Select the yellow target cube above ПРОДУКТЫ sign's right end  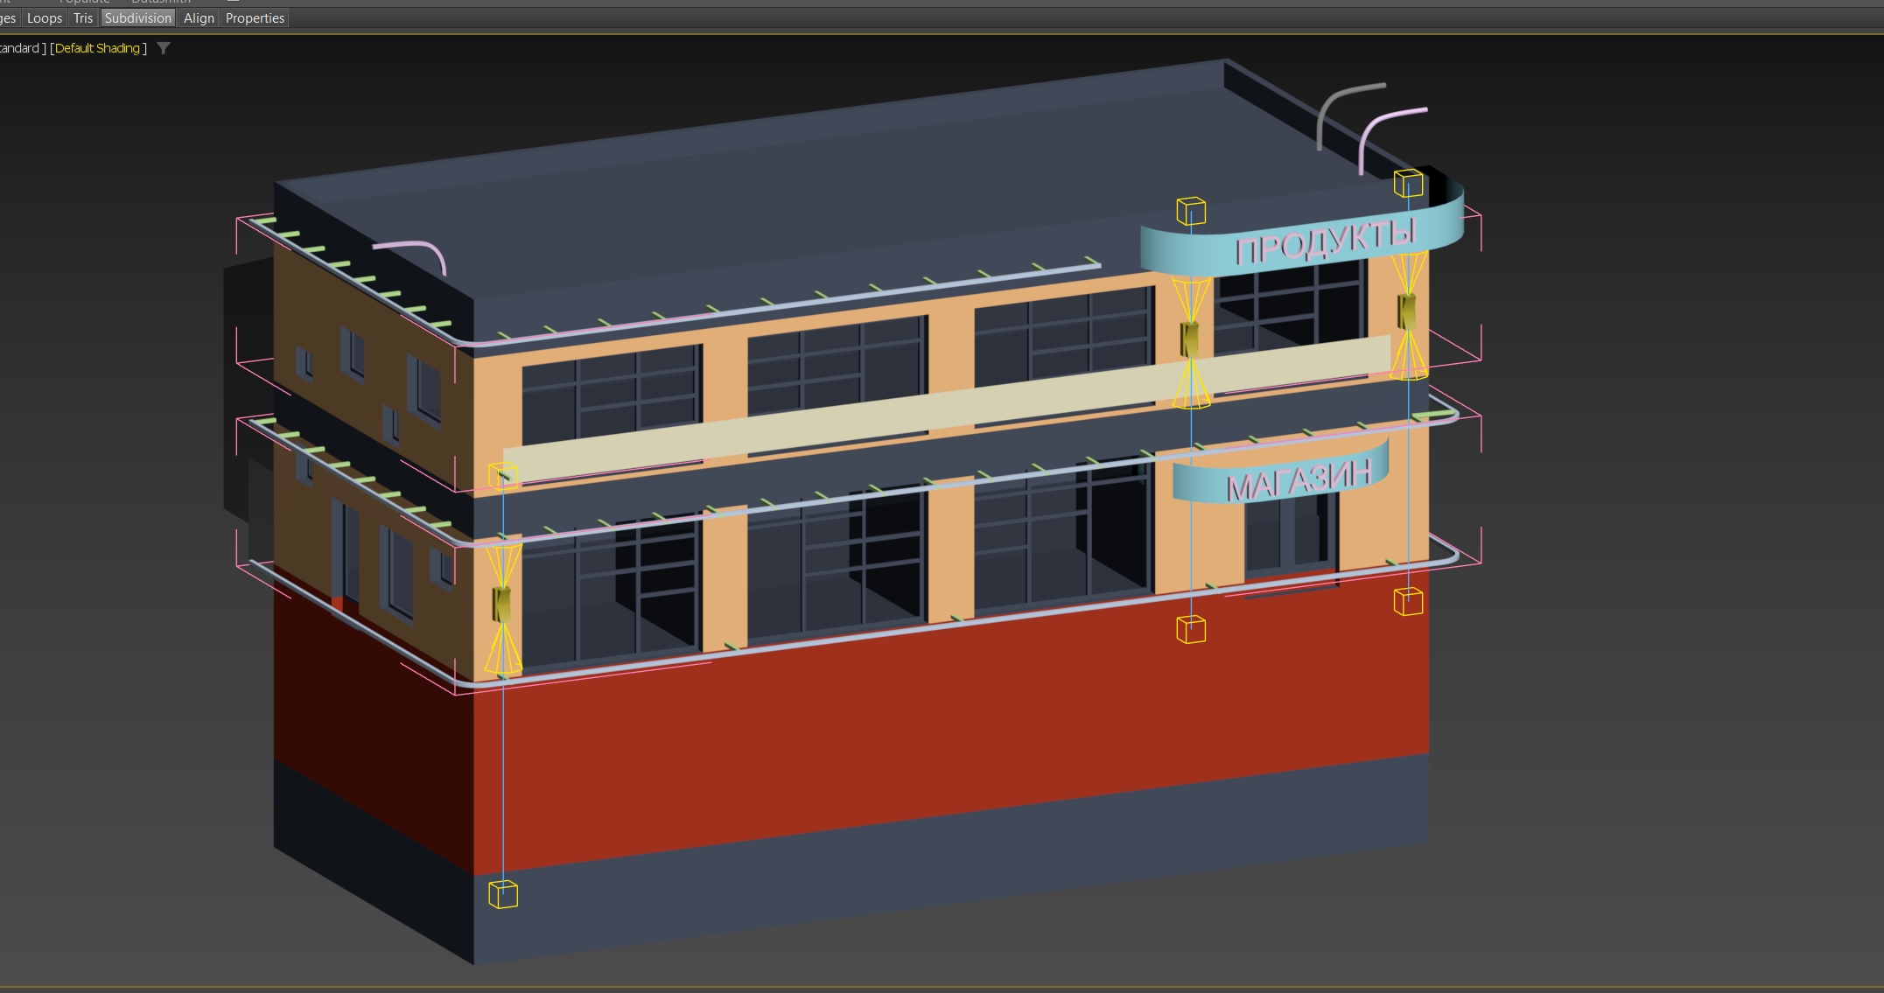coord(1408,184)
